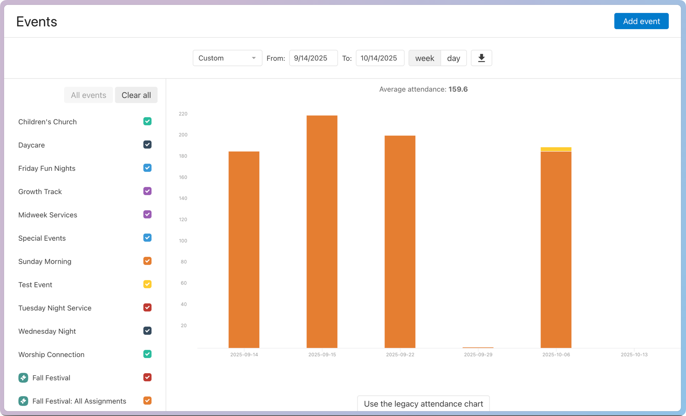Uncheck the Children's Church checkbox
Image resolution: width=686 pixels, height=416 pixels.
pyautogui.click(x=147, y=121)
